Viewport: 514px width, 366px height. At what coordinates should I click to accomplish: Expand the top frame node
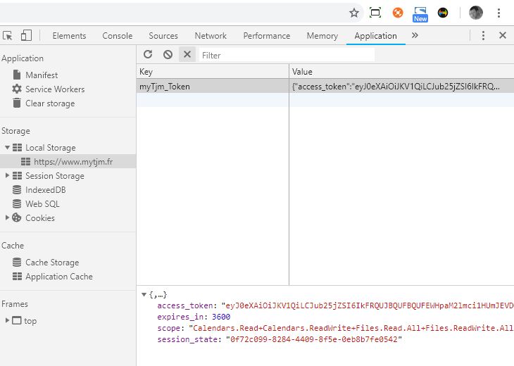point(7,320)
